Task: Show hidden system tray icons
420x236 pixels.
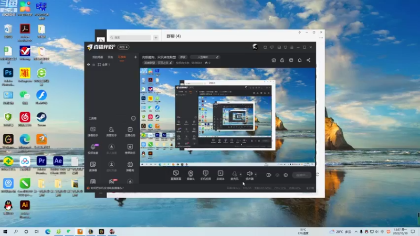Action: click(356, 232)
